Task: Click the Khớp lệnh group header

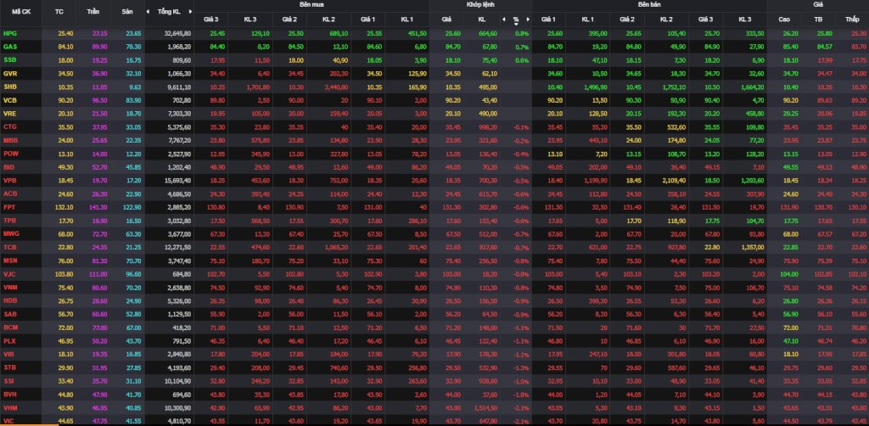Action: click(x=481, y=4)
